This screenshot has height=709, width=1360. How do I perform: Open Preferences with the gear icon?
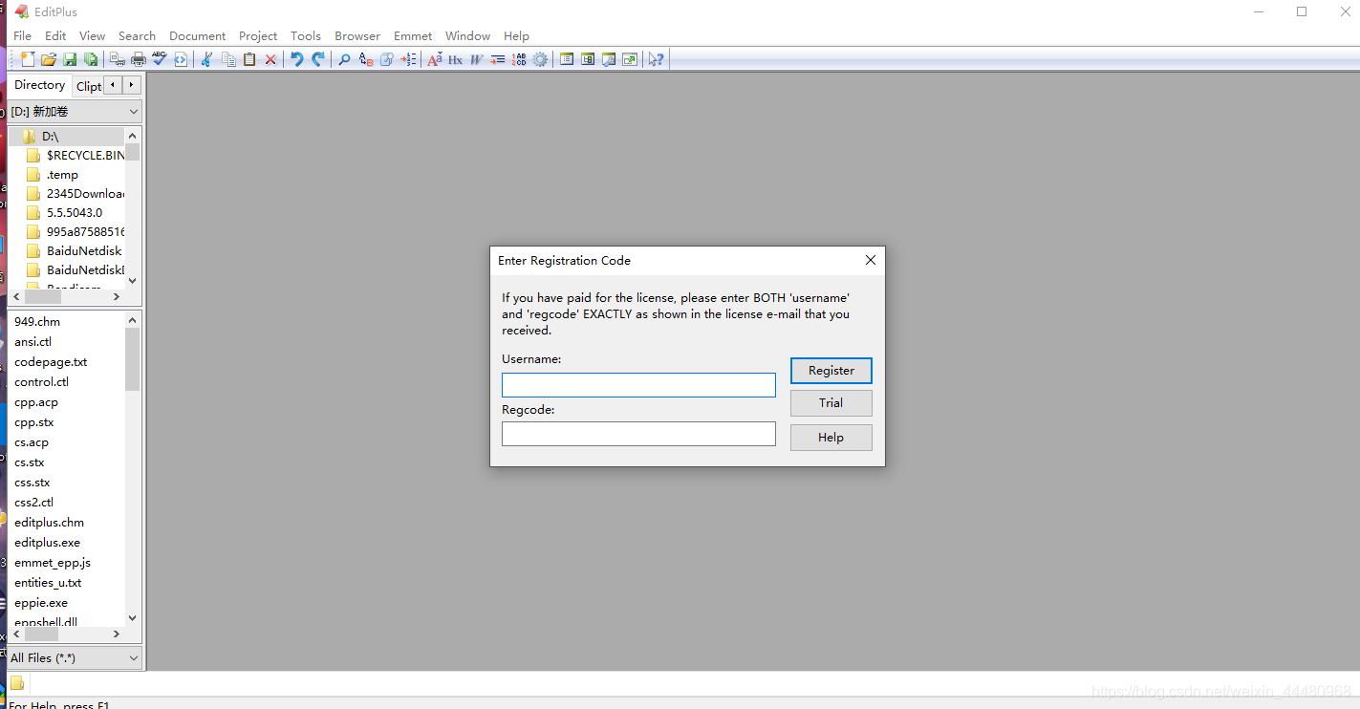pyautogui.click(x=540, y=59)
